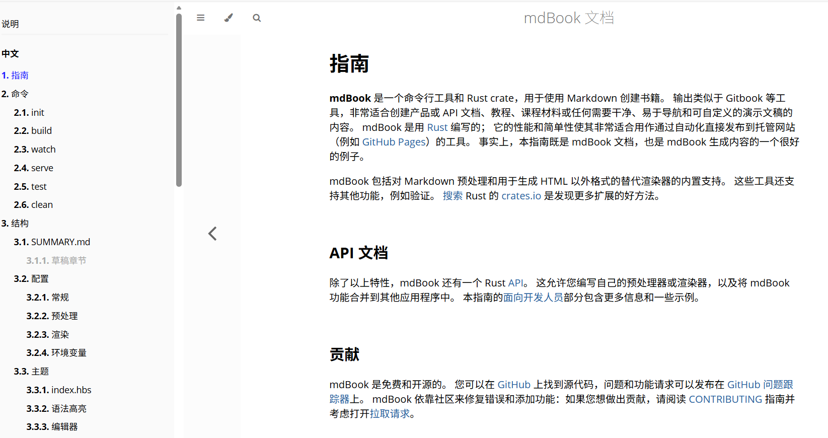The image size is (828, 438).
Task: Open 3.2.3. 渲染 page
Action: [48, 334]
